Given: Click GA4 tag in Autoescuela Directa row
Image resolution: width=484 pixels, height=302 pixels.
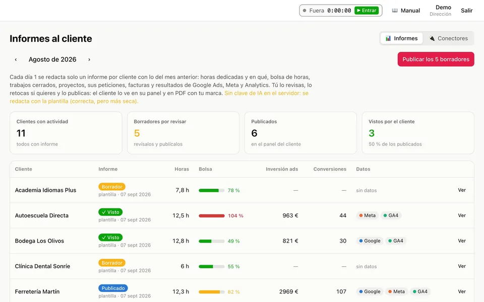Looking at the screenshot, I should 391,215.
